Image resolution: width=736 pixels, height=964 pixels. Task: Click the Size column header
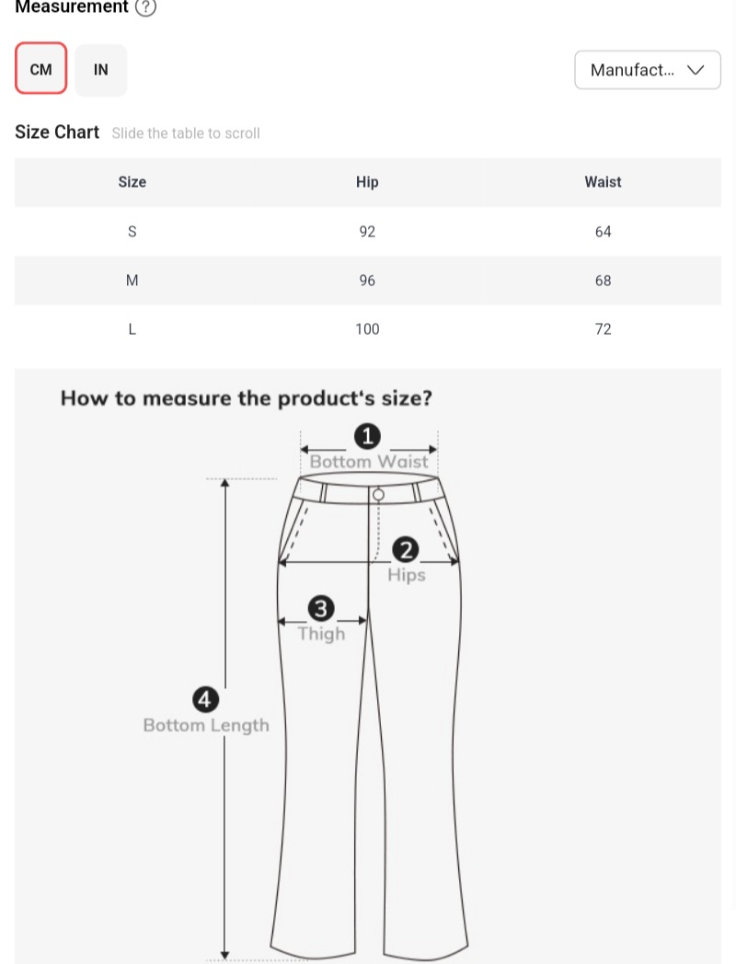[x=132, y=182]
